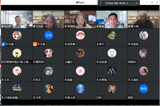160x106 pixels.
Task: Click the return arrow icon in floating toolbar
Action: point(137,3)
